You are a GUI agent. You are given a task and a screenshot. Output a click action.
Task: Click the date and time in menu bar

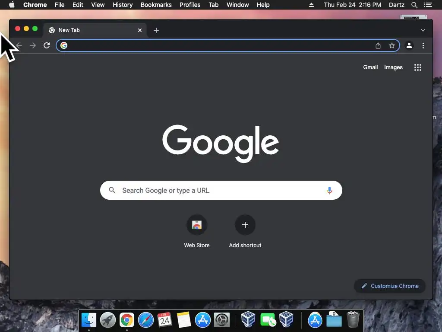[352, 5]
